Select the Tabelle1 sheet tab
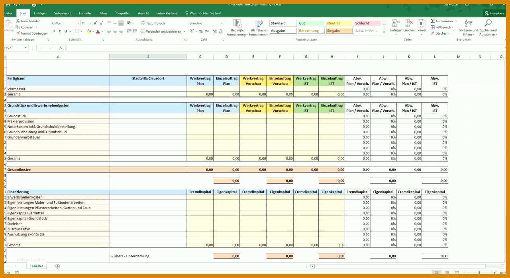This screenshot has width=510, height=278. [37, 266]
